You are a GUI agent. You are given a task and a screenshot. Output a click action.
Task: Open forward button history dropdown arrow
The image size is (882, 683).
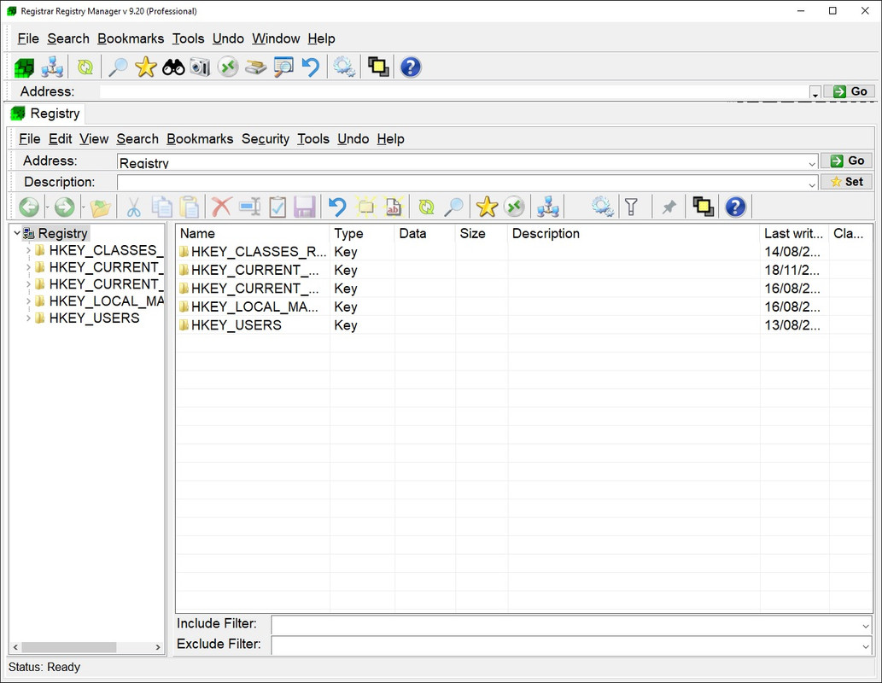84,207
